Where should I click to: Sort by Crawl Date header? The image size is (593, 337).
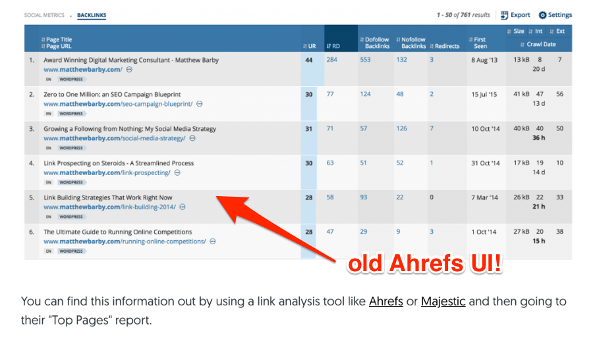point(538,44)
